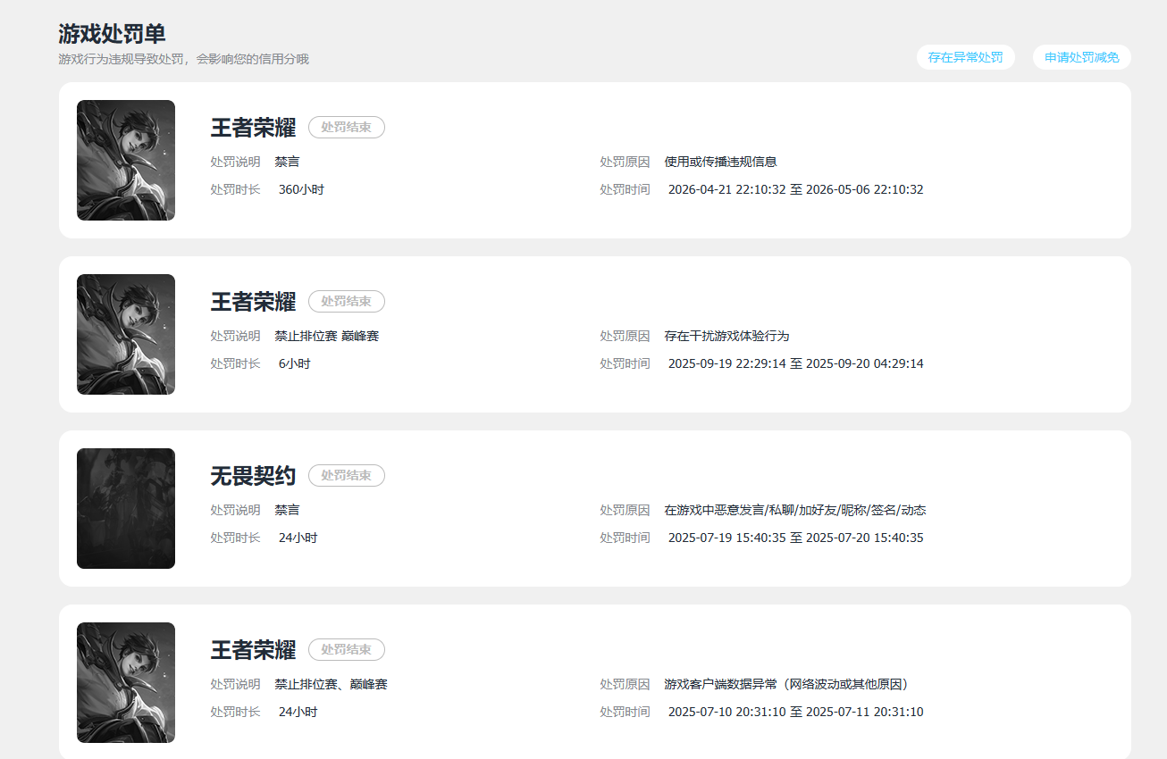
Task: Click 禁言 description in 无畏契约 card
Action: tap(287, 510)
